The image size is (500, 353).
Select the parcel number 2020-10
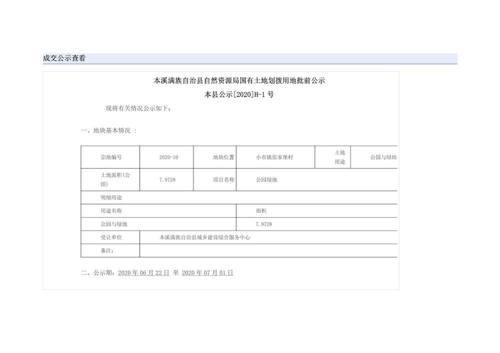tap(168, 157)
